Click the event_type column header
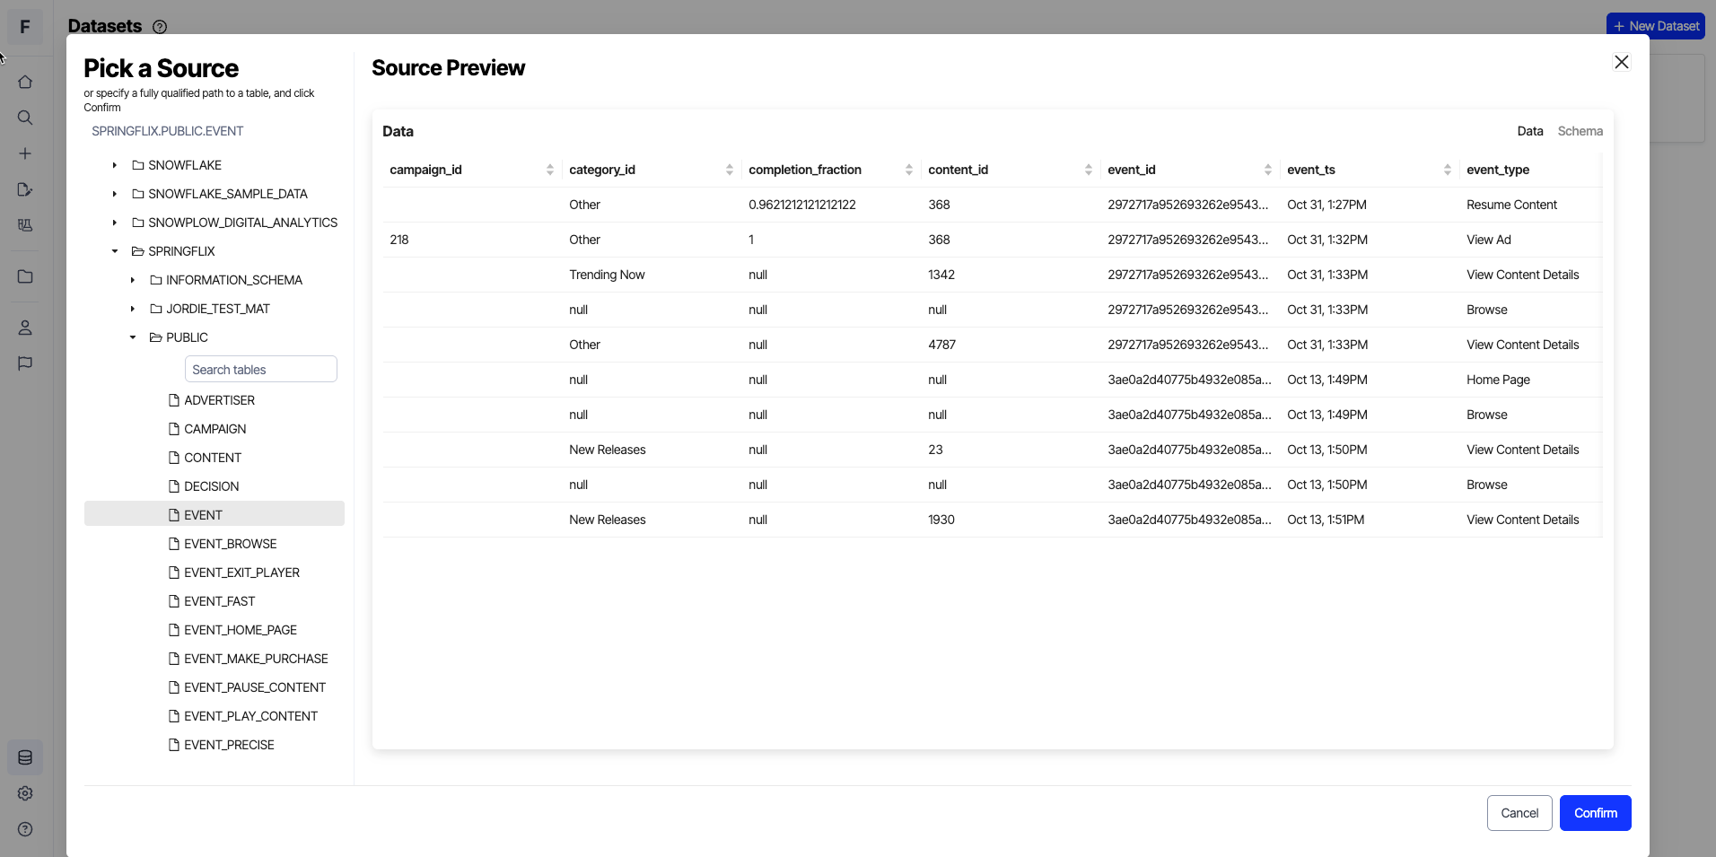The image size is (1716, 857). [1497, 170]
